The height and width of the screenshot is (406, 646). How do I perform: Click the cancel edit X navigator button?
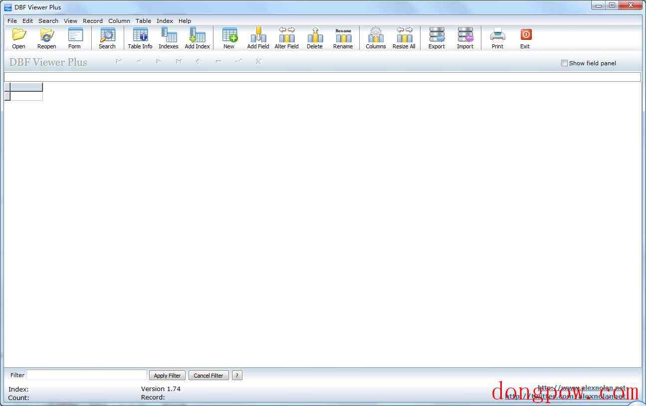click(258, 61)
